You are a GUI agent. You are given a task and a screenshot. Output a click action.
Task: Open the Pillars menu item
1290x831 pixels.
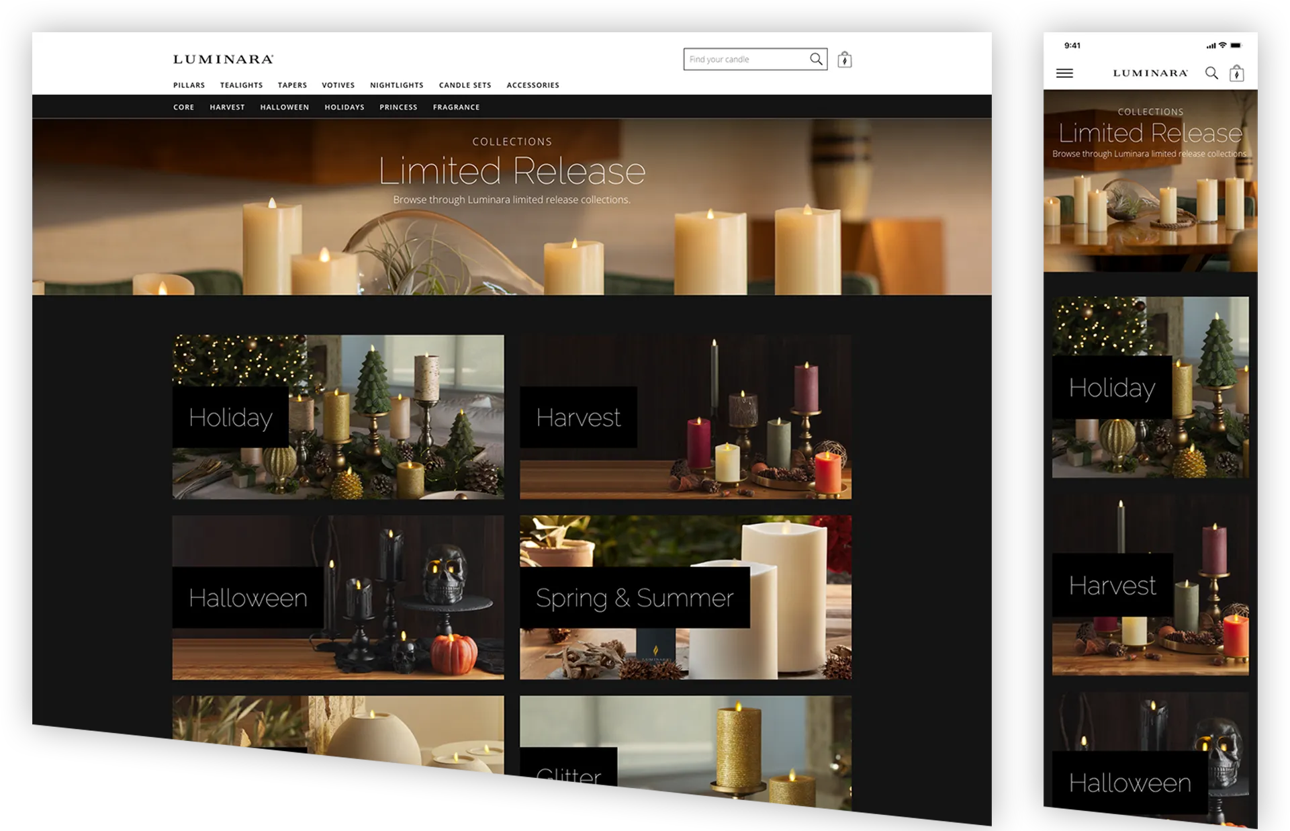coord(189,85)
